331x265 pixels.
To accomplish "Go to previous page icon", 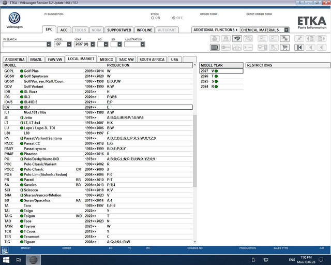I will pos(310,38).
